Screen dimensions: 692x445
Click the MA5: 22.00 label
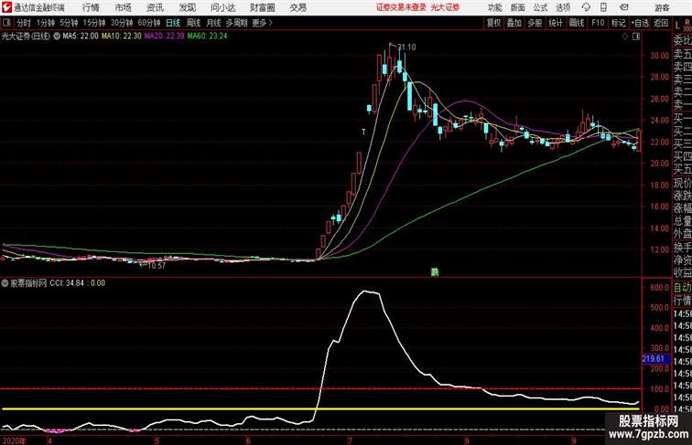[81, 37]
